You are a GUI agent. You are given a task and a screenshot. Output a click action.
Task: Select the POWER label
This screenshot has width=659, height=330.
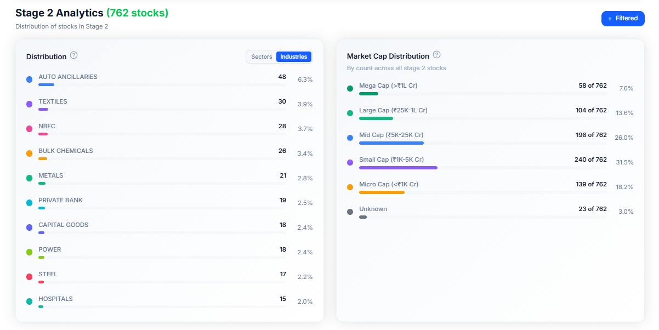click(50, 249)
